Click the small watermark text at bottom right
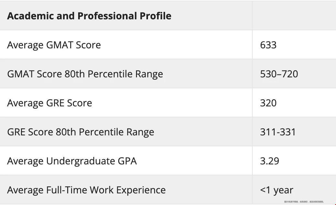This screenshot has width=336, height=205. pyautogui.click(x=304, y=201)
